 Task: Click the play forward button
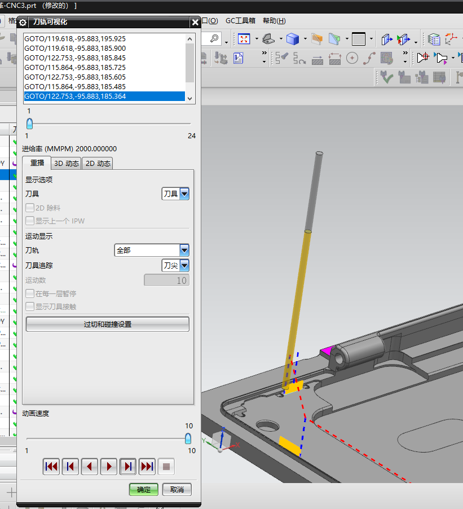(108, 467)
